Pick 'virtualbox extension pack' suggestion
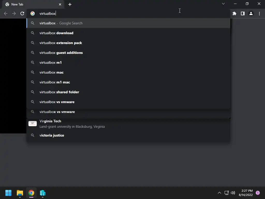265x199 pixels. (x=128, y=43)
